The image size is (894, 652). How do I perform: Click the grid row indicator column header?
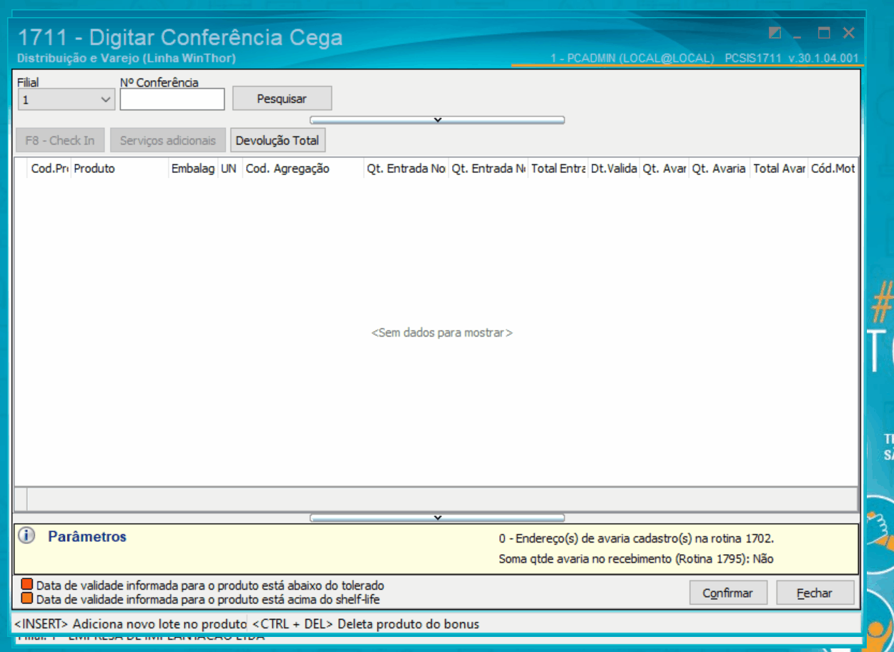coord(21,169)
